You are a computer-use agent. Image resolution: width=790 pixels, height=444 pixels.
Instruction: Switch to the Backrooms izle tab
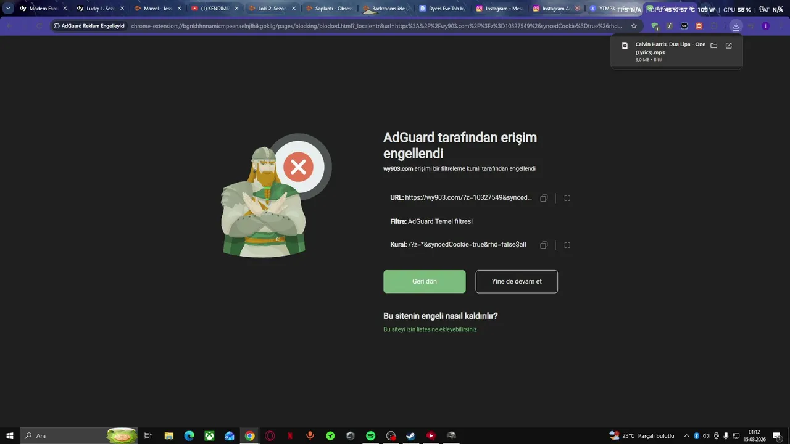pos(386,9)
